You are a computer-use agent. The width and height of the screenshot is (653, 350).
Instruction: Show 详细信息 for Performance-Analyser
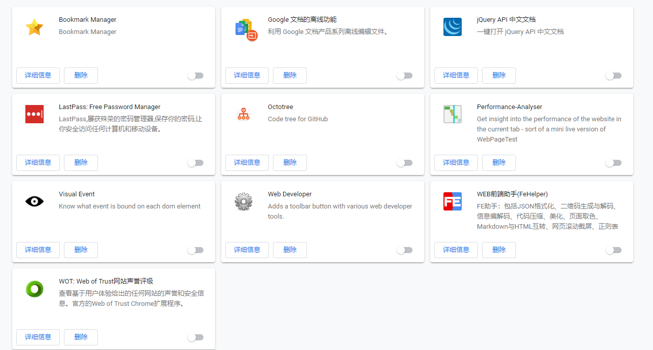tap(456, 163)
